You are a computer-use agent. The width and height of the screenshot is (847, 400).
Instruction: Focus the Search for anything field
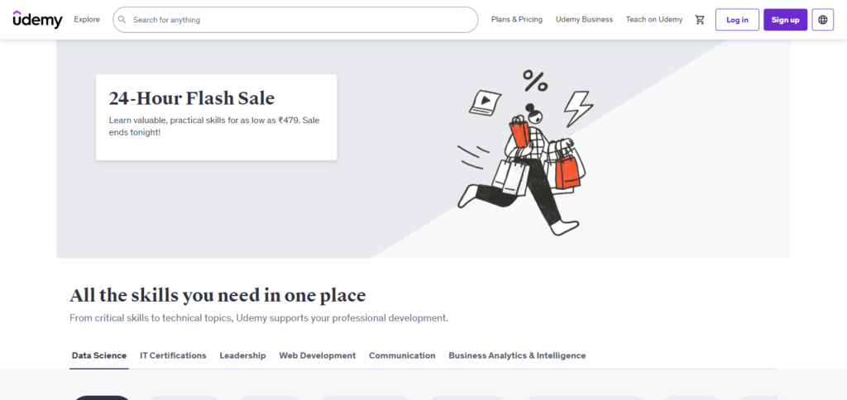pos(295,20)
